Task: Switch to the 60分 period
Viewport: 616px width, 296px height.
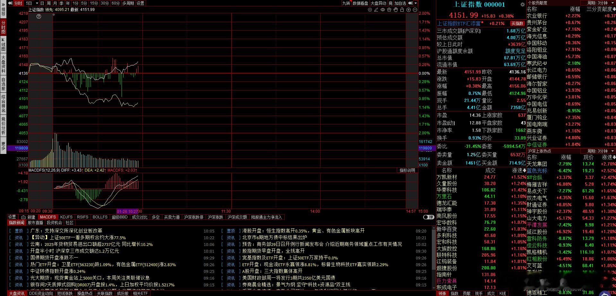Action: tap(116, 3)
